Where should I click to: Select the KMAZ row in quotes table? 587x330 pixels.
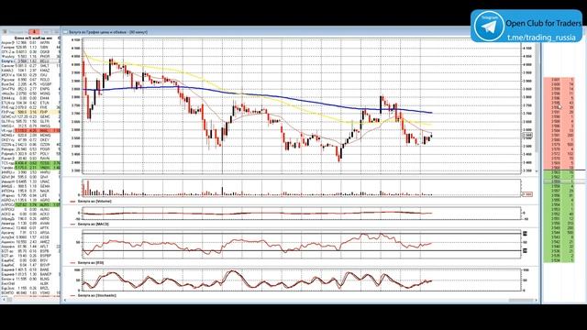click(30, 71)
